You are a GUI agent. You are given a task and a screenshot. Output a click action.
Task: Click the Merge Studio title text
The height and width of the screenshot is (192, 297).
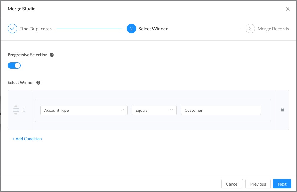(22, 9)
